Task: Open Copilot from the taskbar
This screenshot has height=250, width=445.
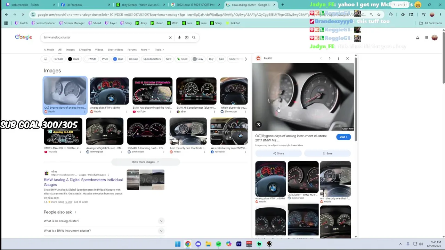Action: point(228,244)
